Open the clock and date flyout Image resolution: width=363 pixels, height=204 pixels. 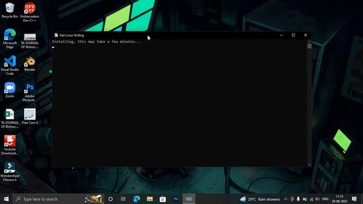coord(339,199)
